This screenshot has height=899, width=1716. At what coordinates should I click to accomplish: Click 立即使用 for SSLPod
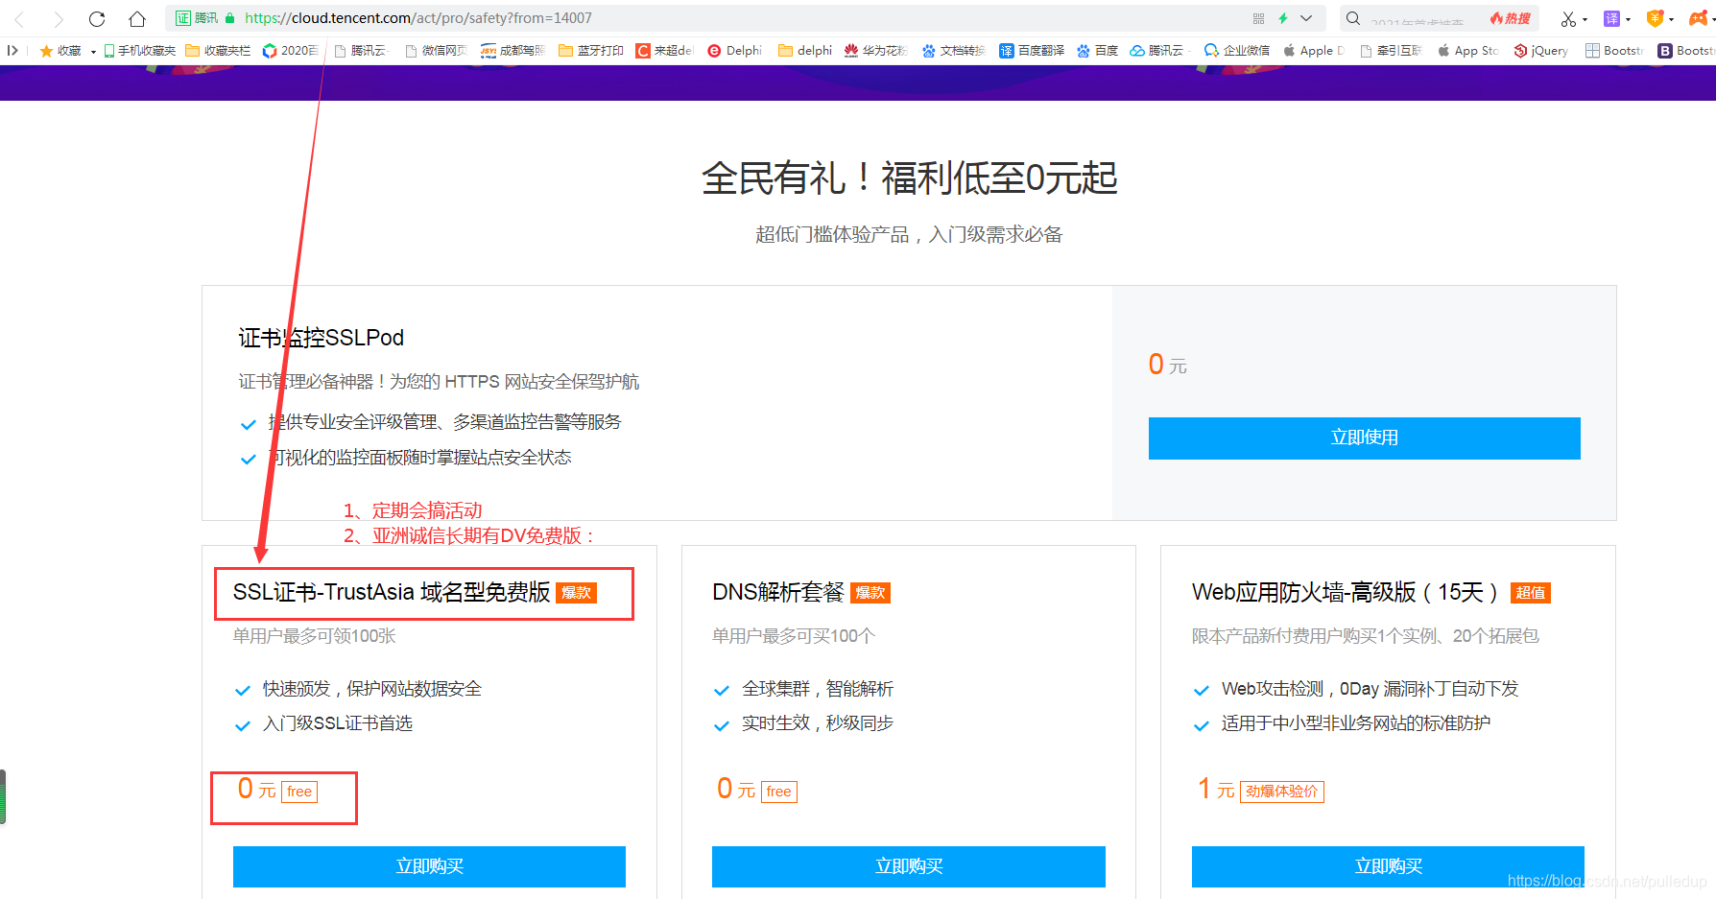click(x=1364, y=438)
